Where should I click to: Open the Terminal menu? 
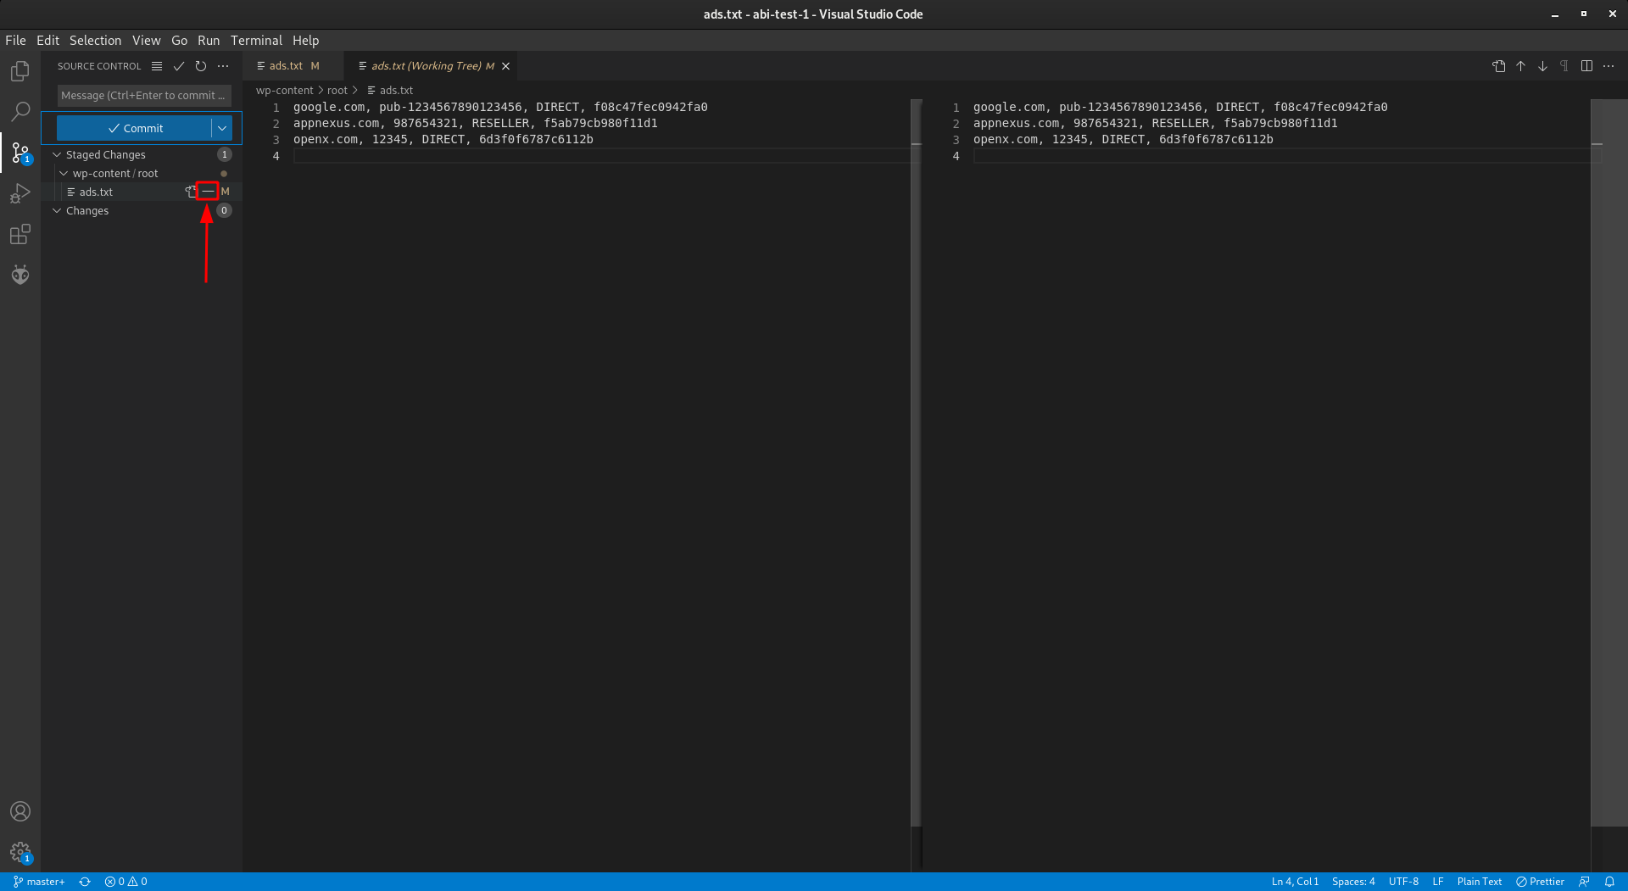(256, 40)
